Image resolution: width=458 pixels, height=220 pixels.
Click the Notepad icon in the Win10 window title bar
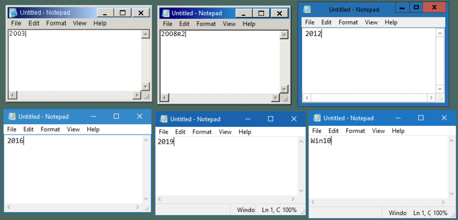click(x=317, y=118)
